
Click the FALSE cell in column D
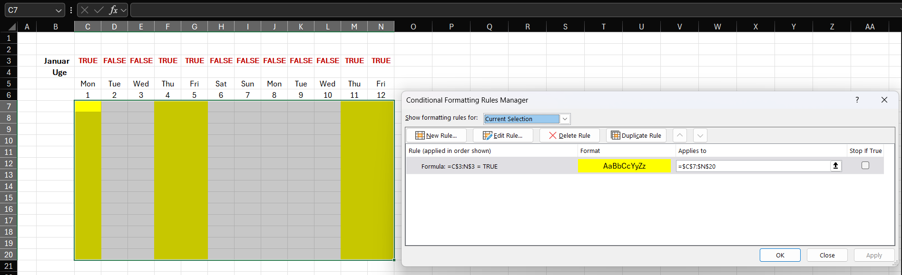(x=115, y=61)
